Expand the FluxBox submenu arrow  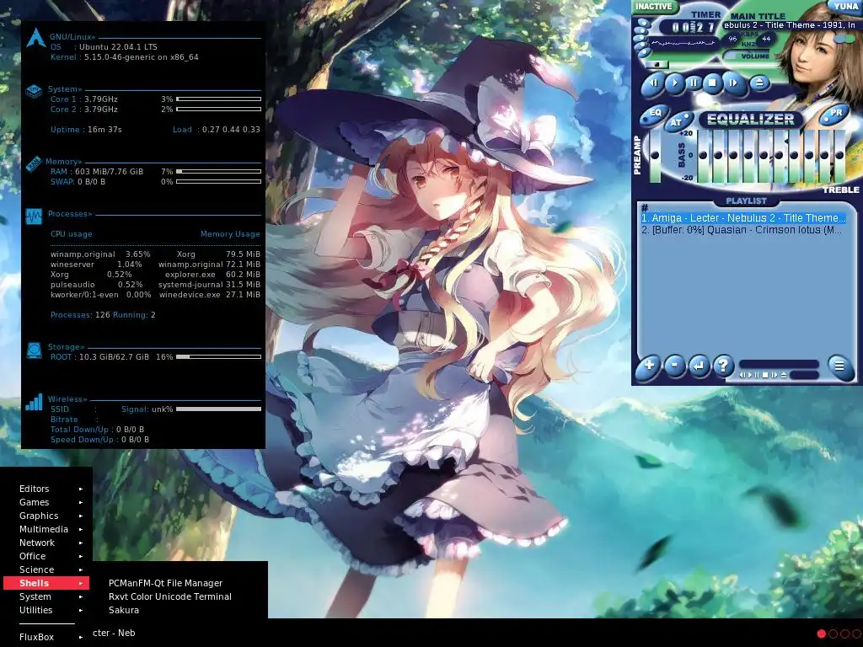[x=81, y=637]
